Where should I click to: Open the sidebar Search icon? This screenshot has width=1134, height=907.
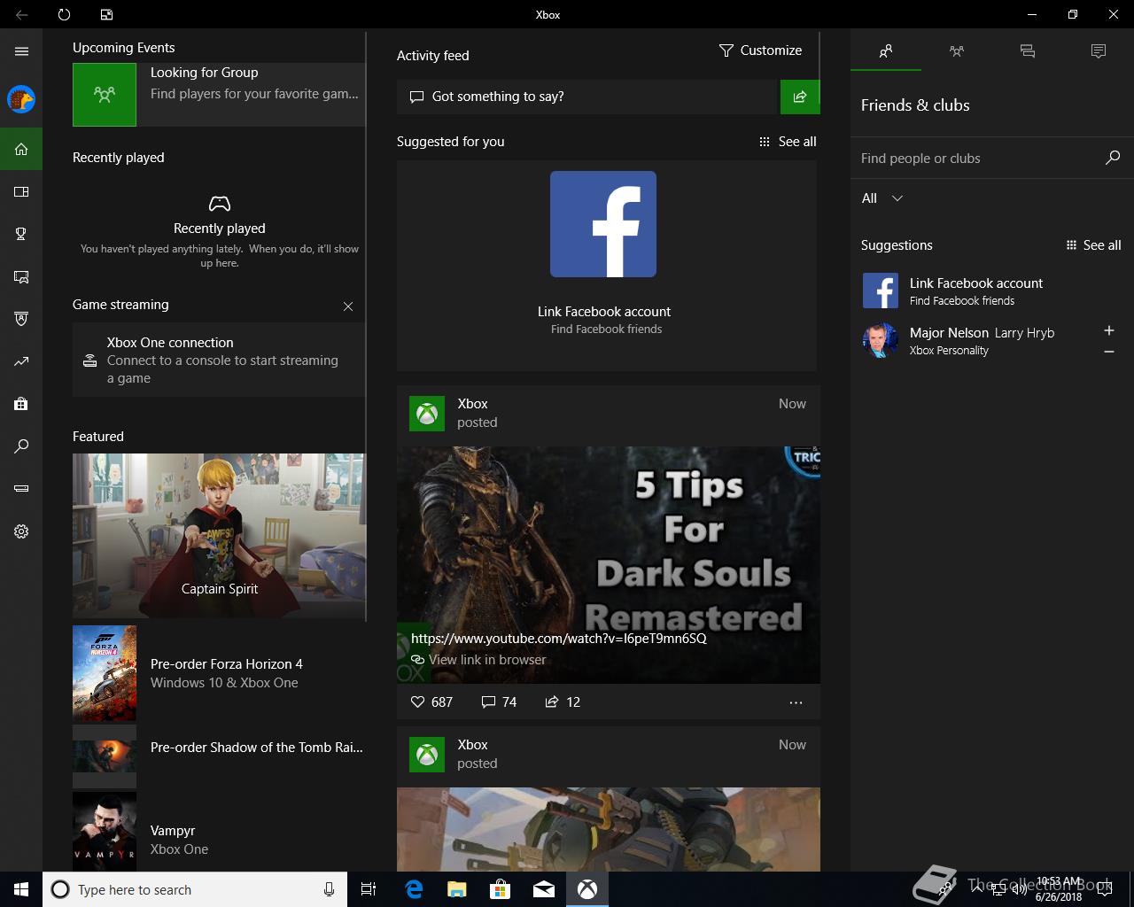pos(21,446)
